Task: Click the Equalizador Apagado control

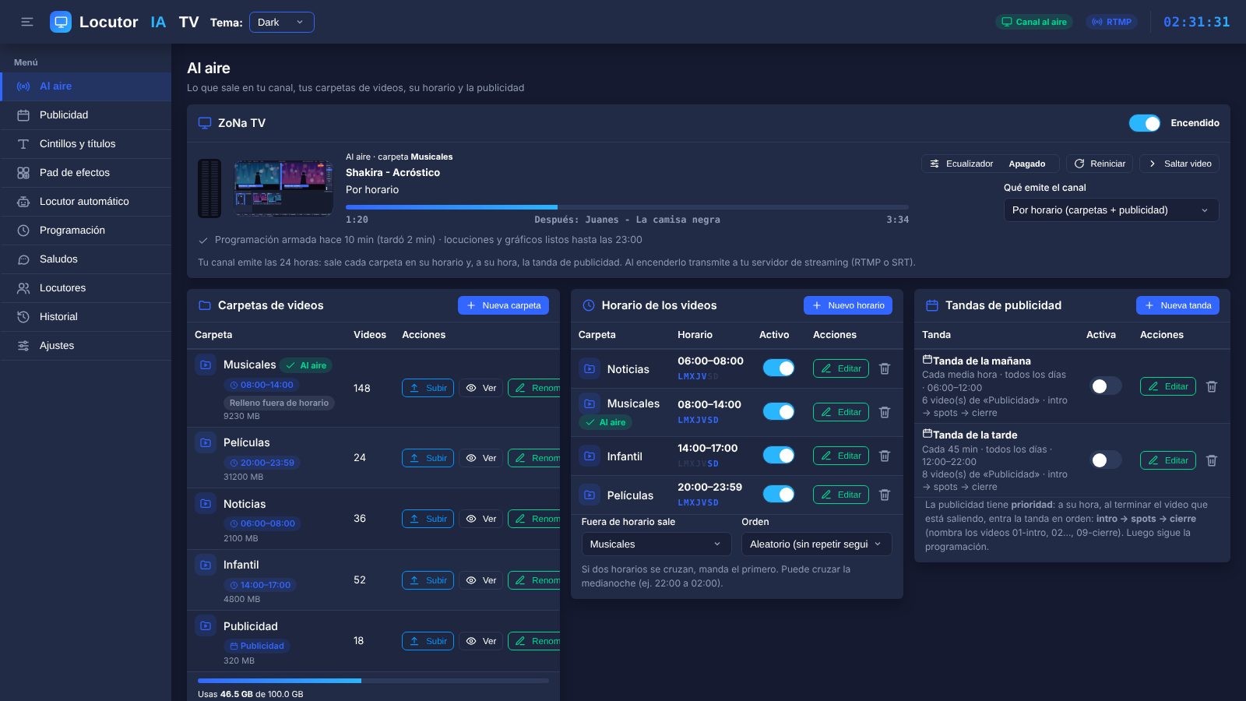Action: 990,164
